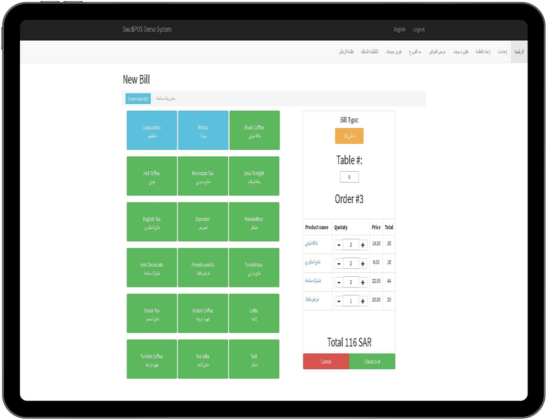
Task: Select the Mocca product tile
Action: coord(203,130)
